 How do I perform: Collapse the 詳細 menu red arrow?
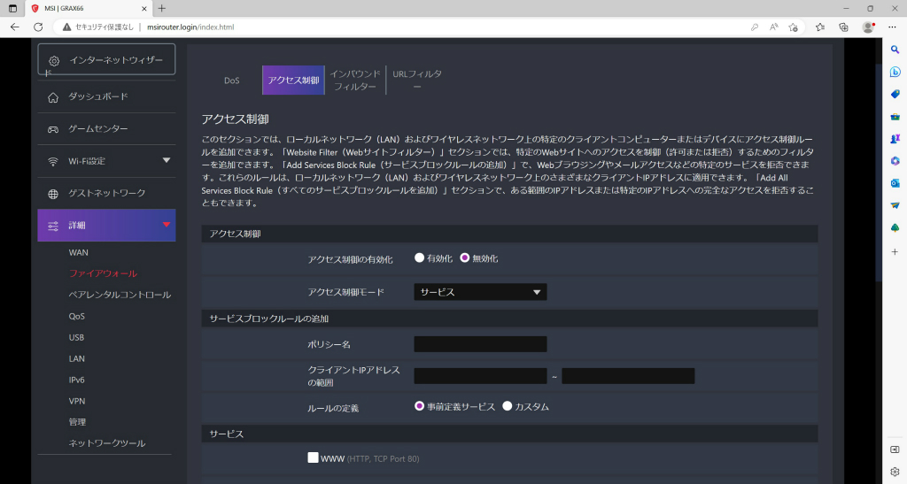coord(167,225)
